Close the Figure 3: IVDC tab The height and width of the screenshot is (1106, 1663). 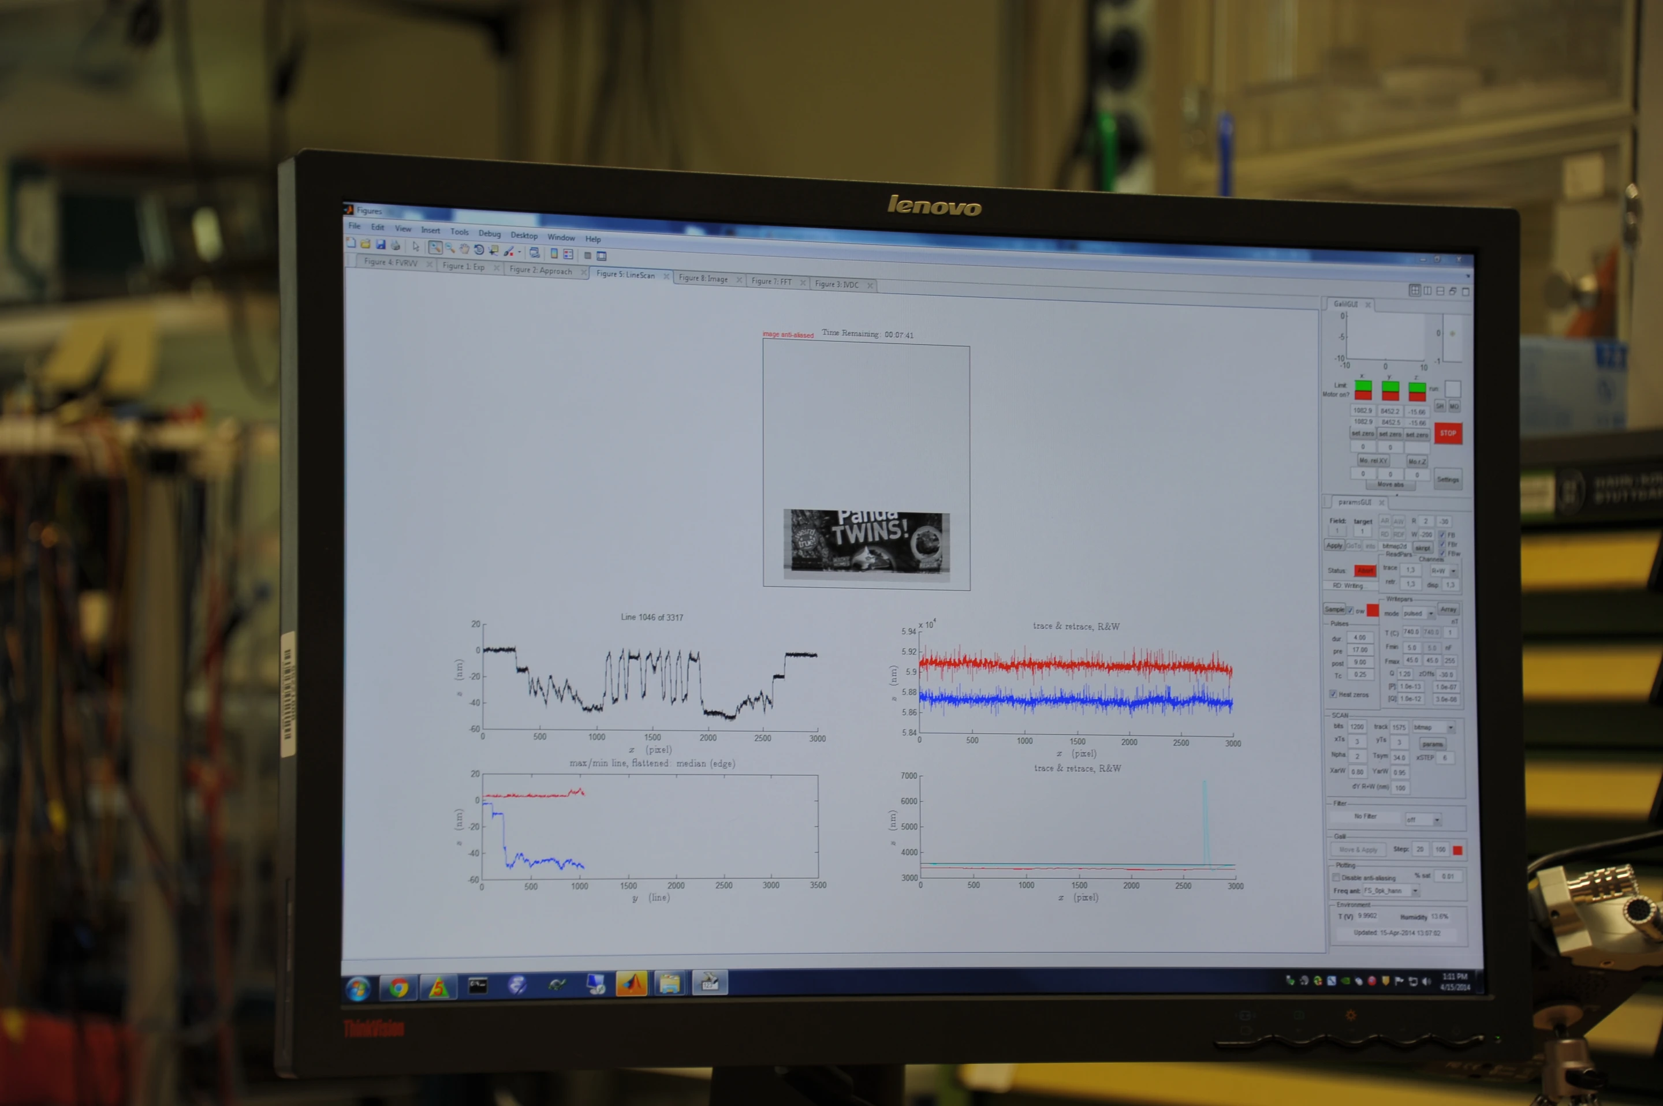pos(870,286)
